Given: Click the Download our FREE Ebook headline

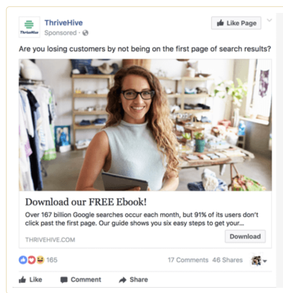Looking at the screenshot, I should 86,202.
